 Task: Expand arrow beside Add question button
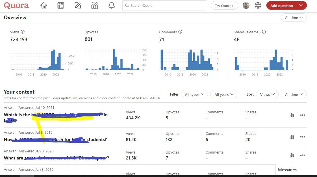[301, 5]
